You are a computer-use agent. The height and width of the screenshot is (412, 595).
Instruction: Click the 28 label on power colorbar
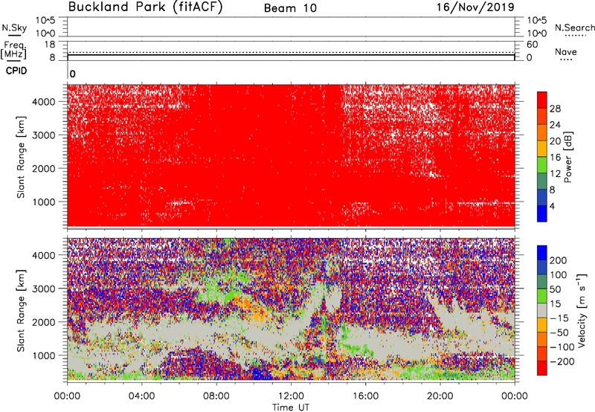pyautogui.click(x=555, y=109)
